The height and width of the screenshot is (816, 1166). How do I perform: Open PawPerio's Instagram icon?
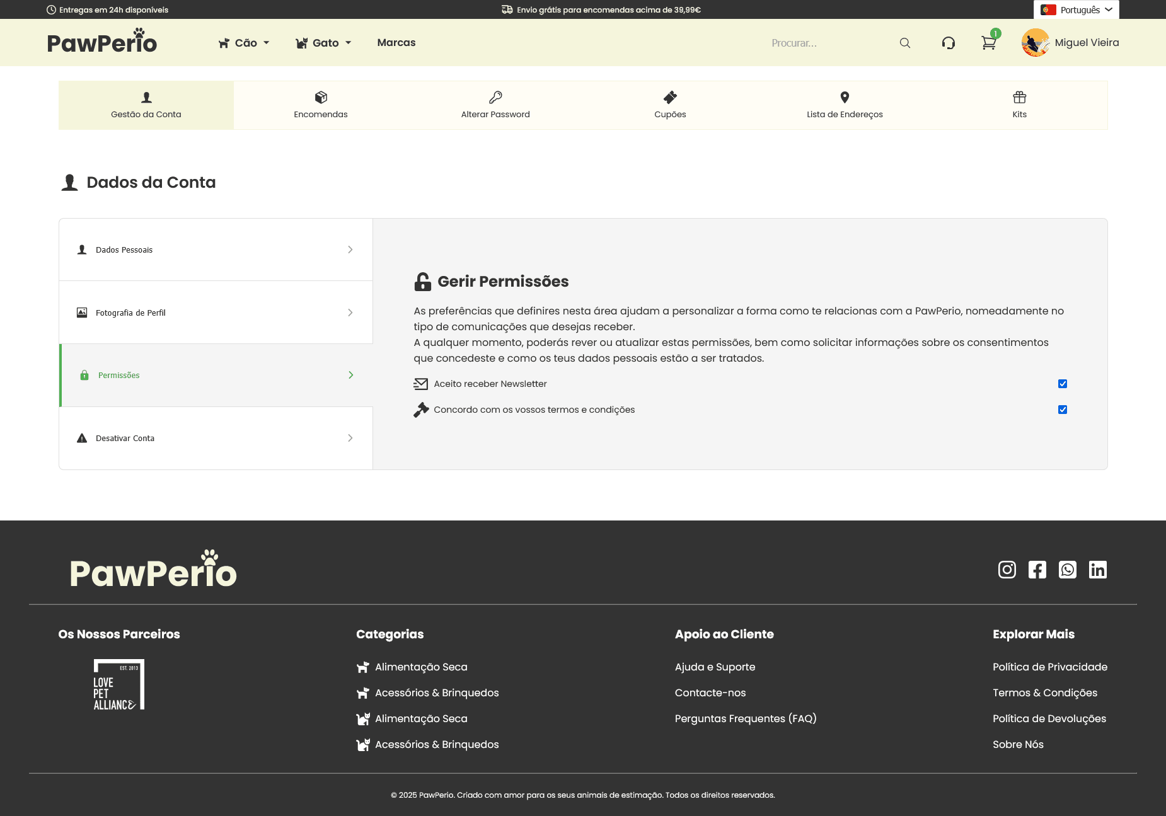tap(1007, 569)
